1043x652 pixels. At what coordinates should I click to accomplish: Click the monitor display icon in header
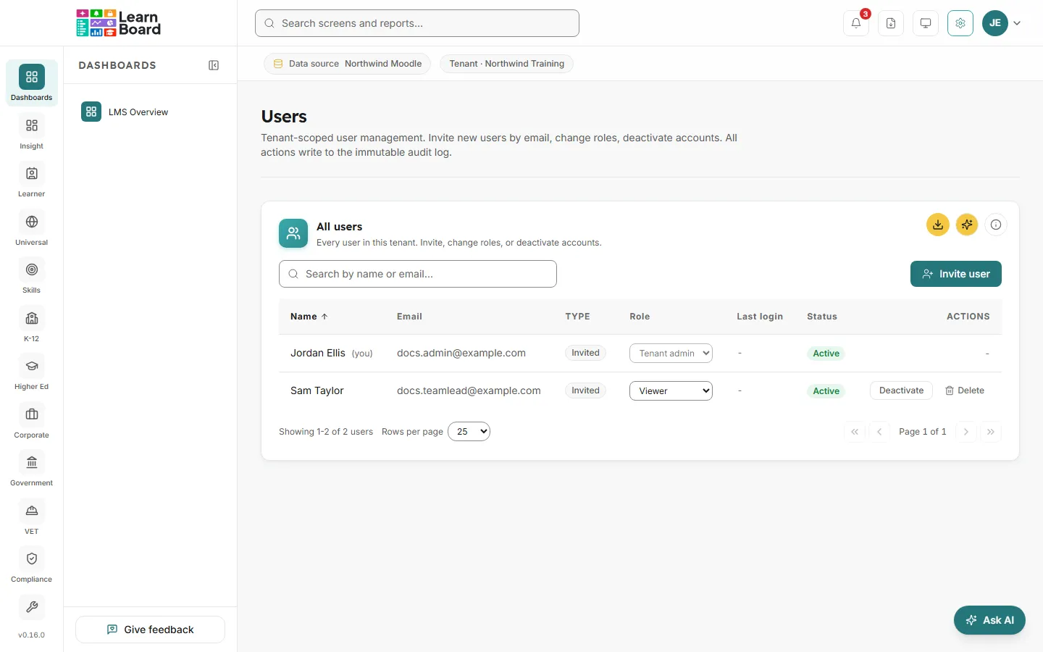(926, 23)
